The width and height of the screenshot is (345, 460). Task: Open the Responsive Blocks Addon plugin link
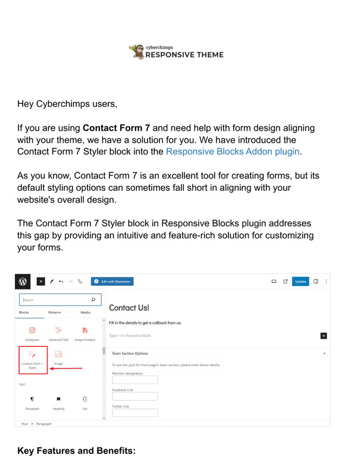(x=233, y=152)
